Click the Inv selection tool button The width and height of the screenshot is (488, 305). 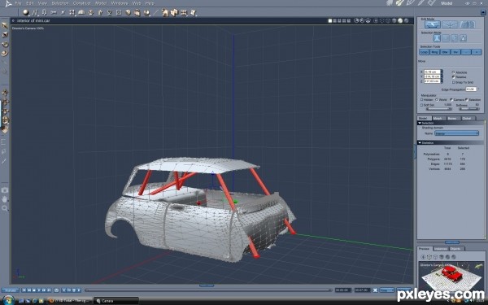[455, 52]
